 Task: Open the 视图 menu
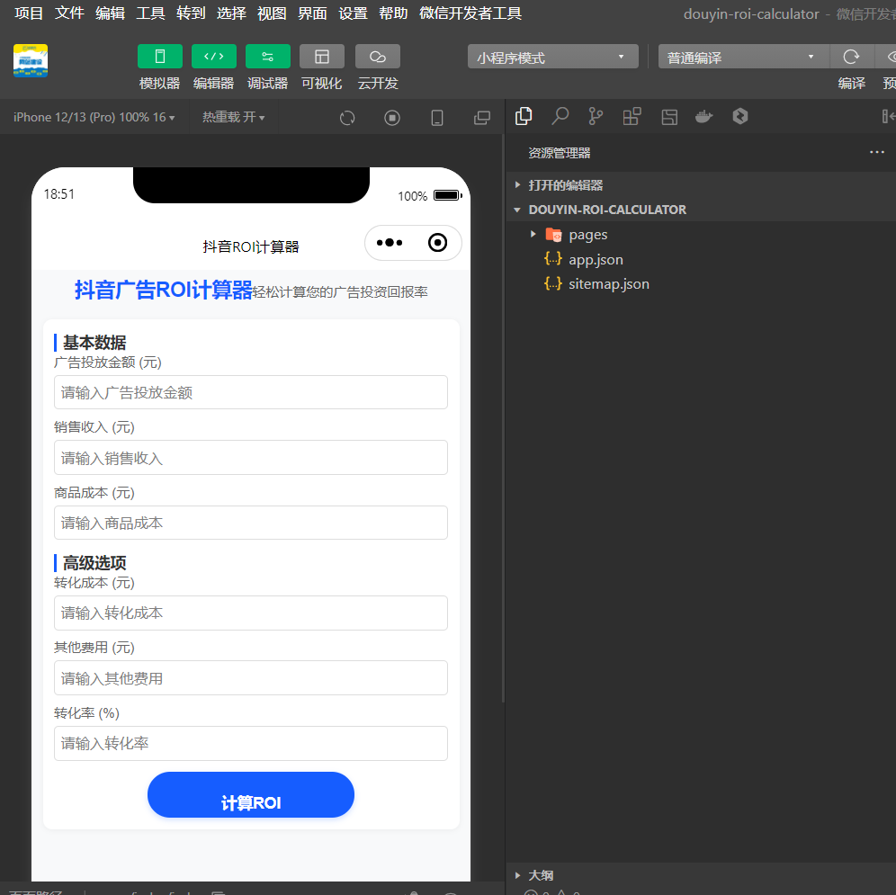click(x=272, y=13)
